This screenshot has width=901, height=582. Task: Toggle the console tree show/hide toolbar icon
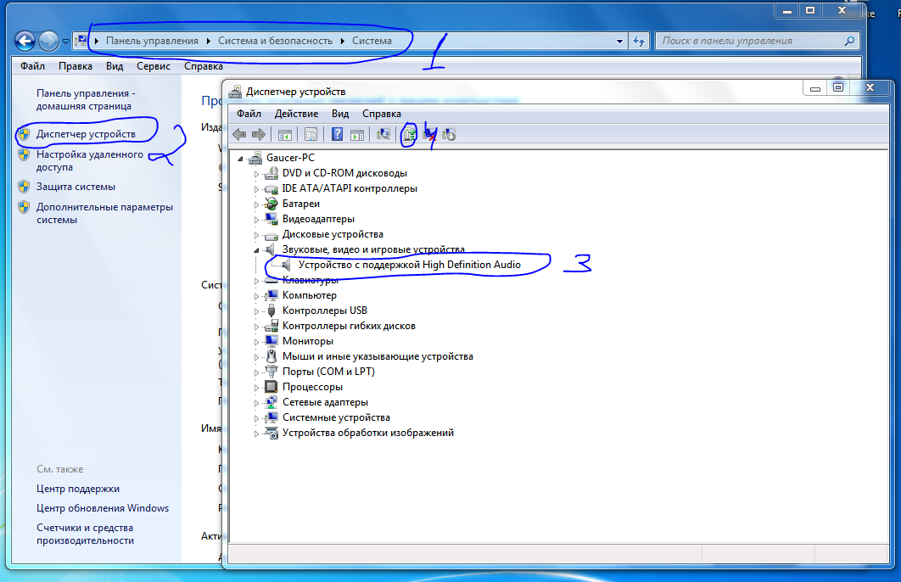[284, 134]
